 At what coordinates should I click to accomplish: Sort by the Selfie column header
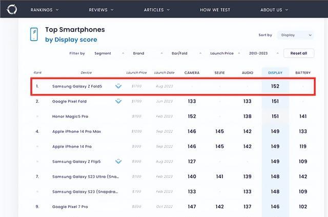220,73
